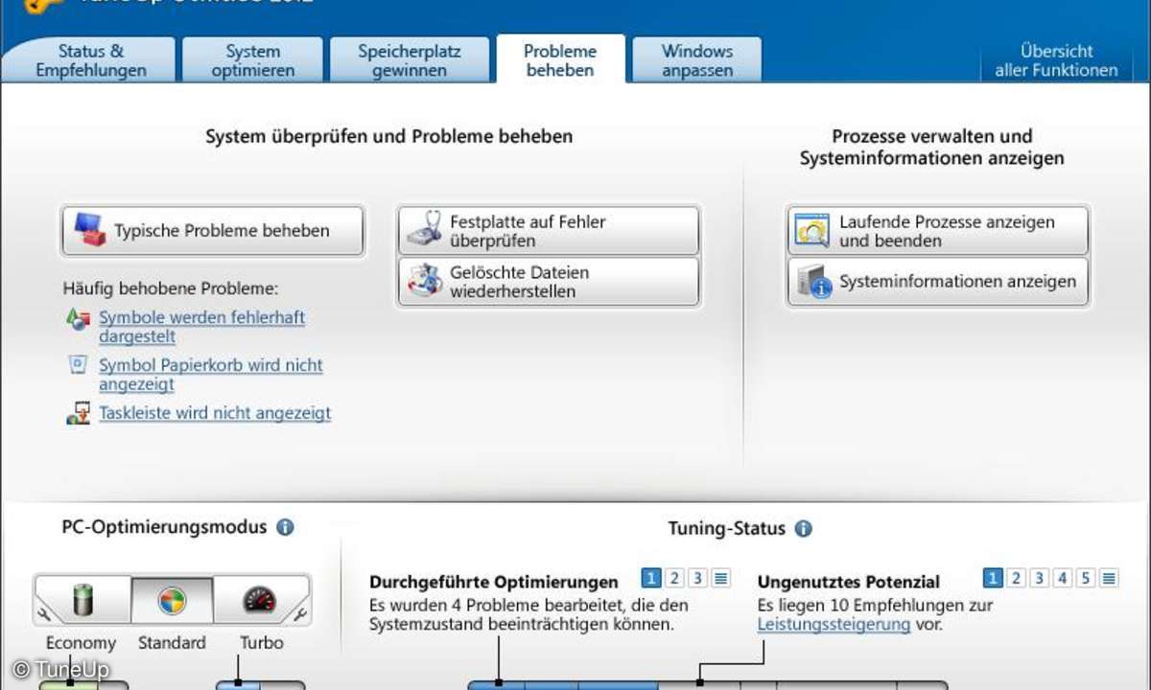Click wrench icon right of Turbo mode

pos(300,613)
